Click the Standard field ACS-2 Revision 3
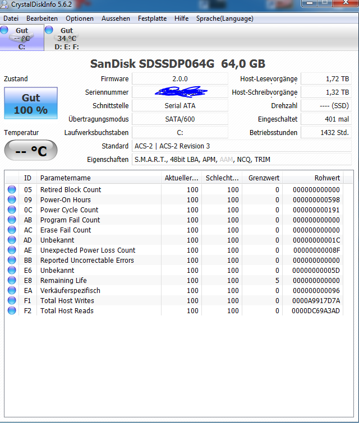This screenshot has width=359, height=423. click(x=242, y=146)
